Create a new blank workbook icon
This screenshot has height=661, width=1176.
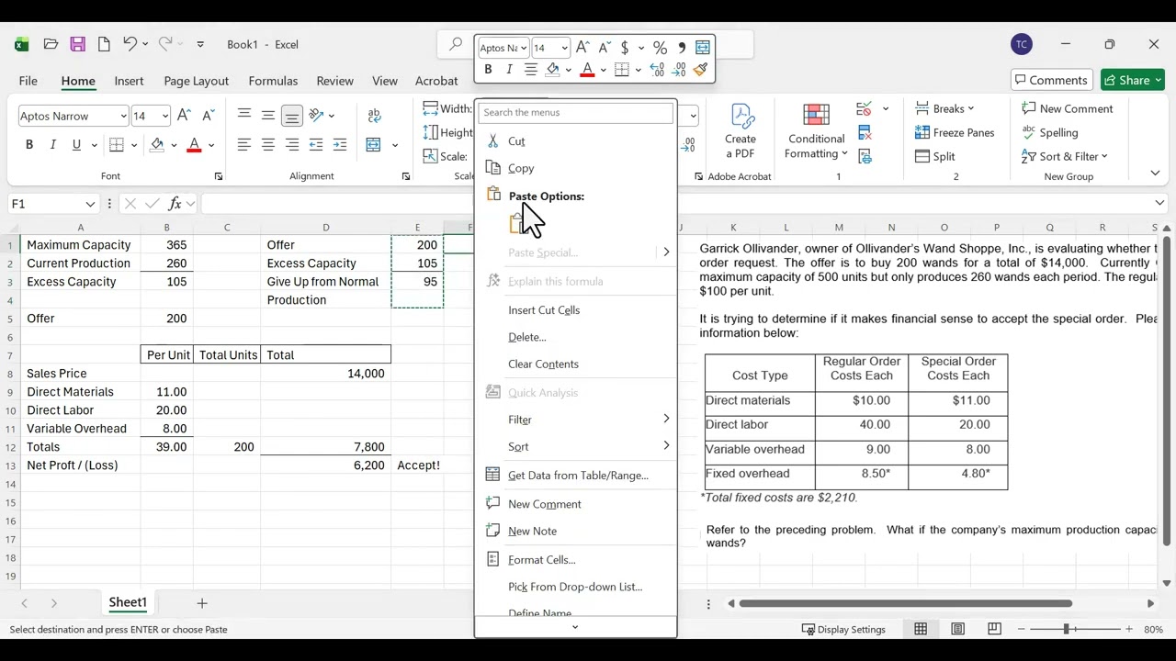pos(104,44)
